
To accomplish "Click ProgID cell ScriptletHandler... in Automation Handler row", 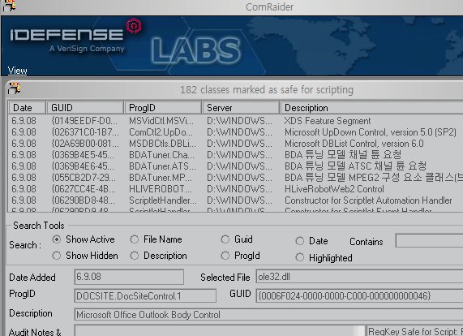I will [x=163, y=200].
